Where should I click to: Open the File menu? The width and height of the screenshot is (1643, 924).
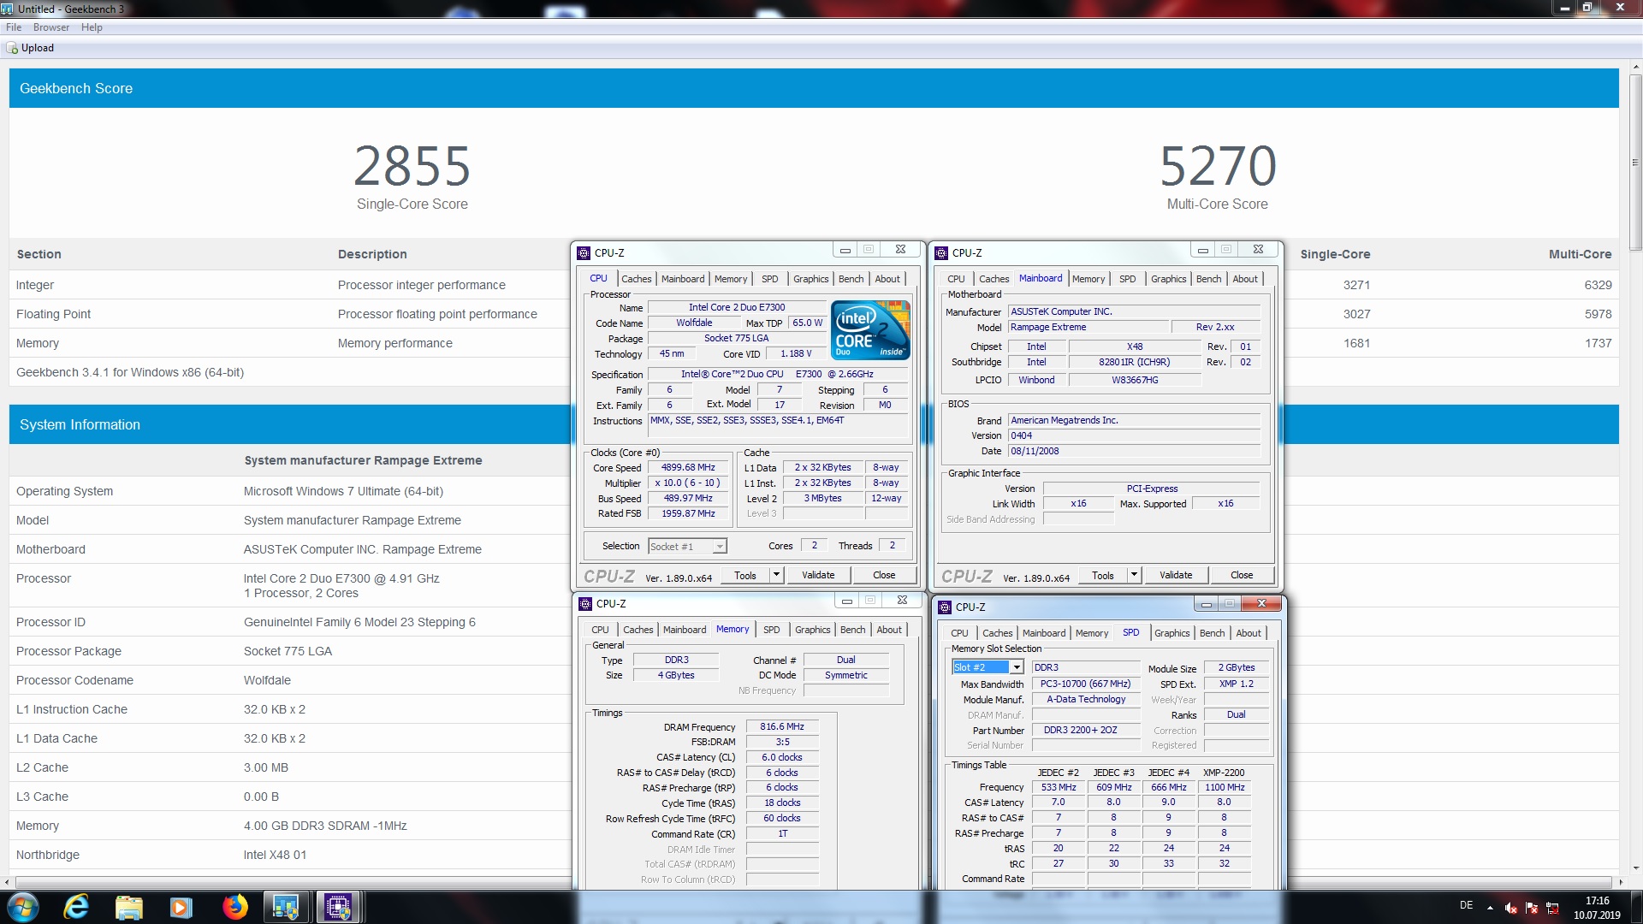point(14,27)
